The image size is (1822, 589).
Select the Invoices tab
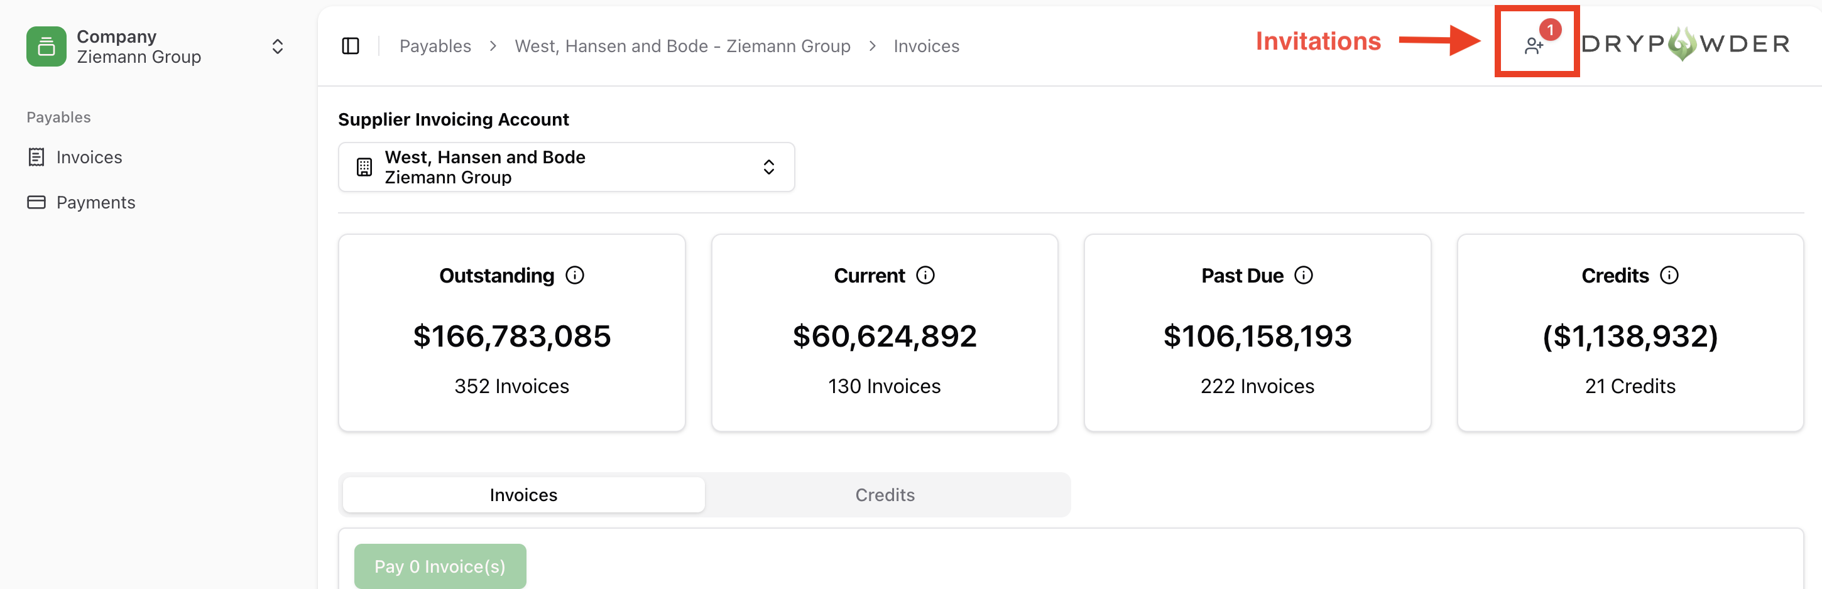[x=523, y=494]
